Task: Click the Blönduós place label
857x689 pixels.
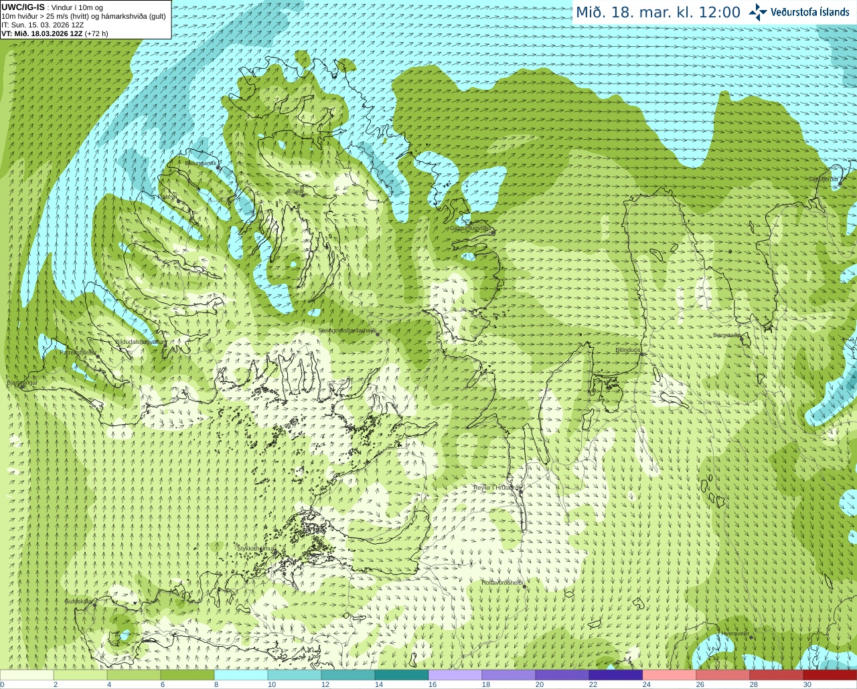Action: click(628, 351)
